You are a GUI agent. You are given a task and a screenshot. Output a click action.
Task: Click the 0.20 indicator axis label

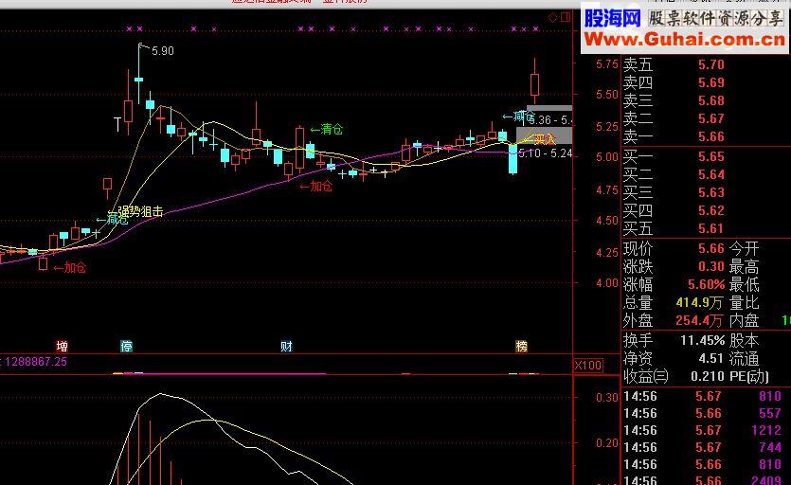[x=607, y=443]
